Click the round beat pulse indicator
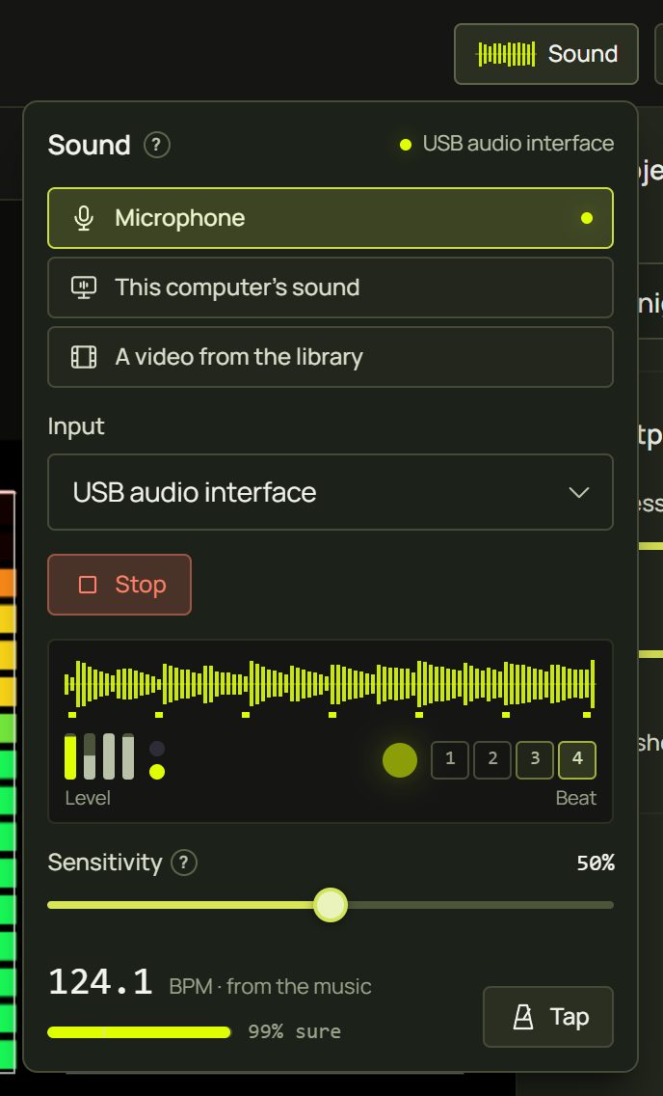This screenshot has width=663, height=1096. click(x=400, y=760)
